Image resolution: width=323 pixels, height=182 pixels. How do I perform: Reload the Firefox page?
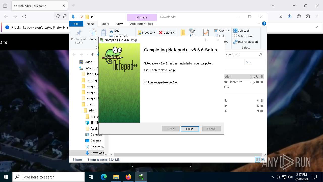click(x=24, y=16)
